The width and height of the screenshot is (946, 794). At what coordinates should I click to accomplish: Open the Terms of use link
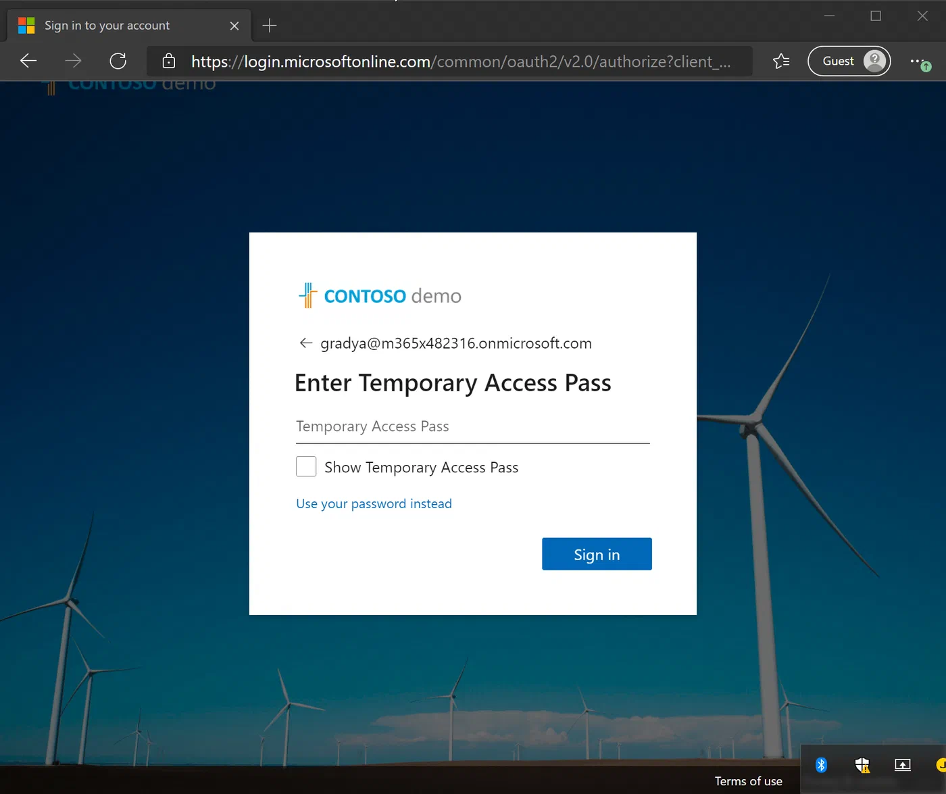click(749, 781)
